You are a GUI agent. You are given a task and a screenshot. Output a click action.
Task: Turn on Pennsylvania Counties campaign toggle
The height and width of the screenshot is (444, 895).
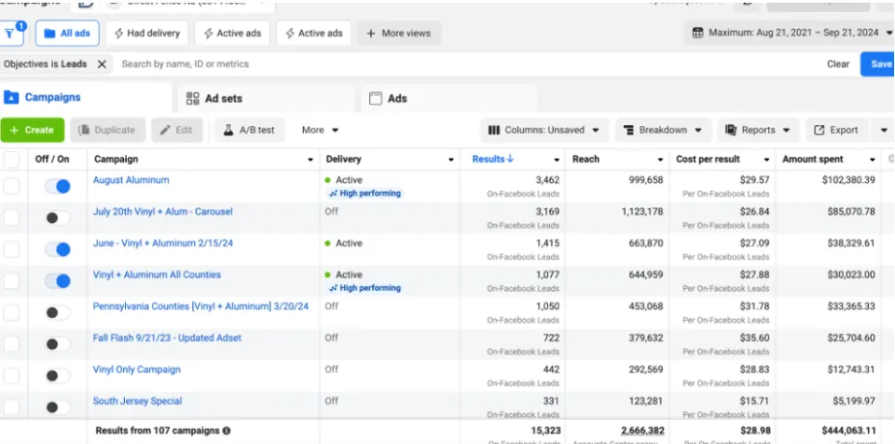58,312
